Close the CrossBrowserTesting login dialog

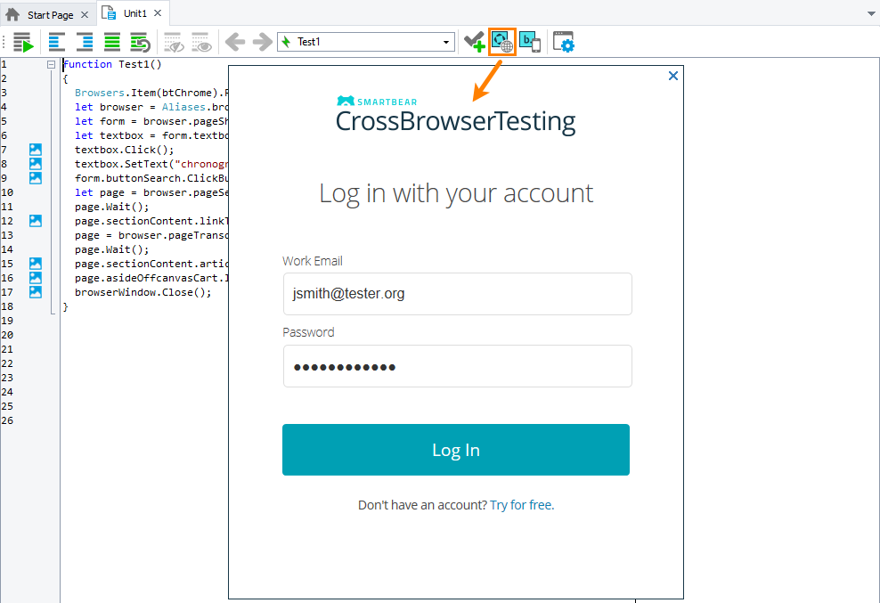[x=672, y=76]
